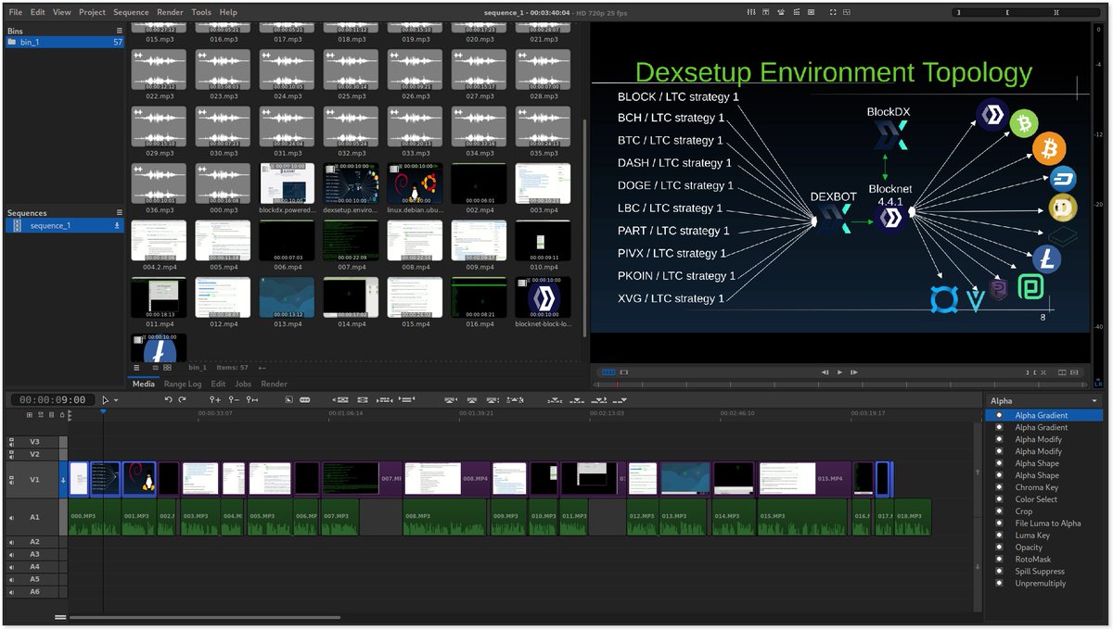Toggle mute on track V1

click(12, 480)
